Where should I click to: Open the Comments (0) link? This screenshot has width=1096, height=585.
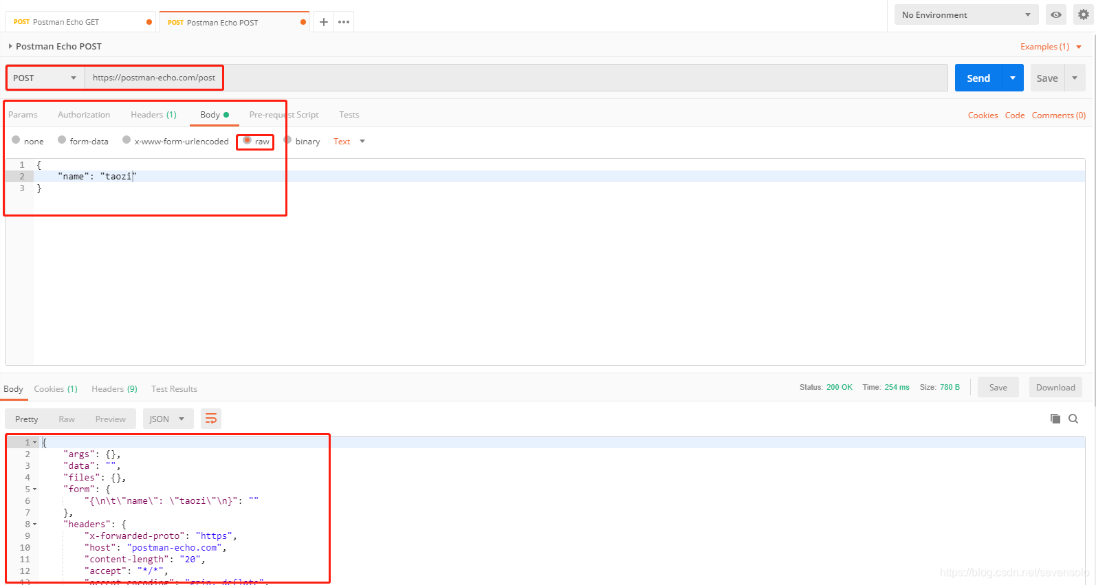pos(1059,115)
